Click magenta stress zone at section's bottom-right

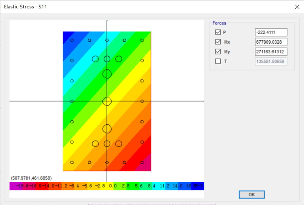[147, 167]
